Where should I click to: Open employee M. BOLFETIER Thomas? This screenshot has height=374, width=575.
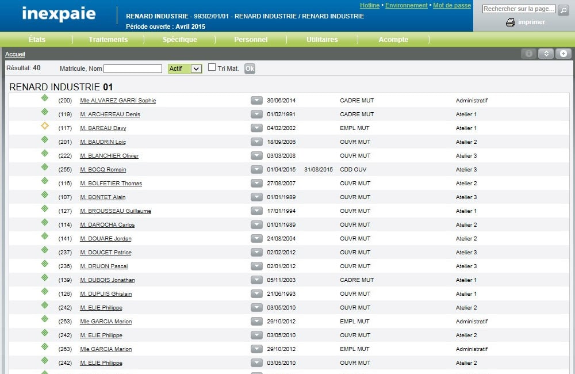111,184
